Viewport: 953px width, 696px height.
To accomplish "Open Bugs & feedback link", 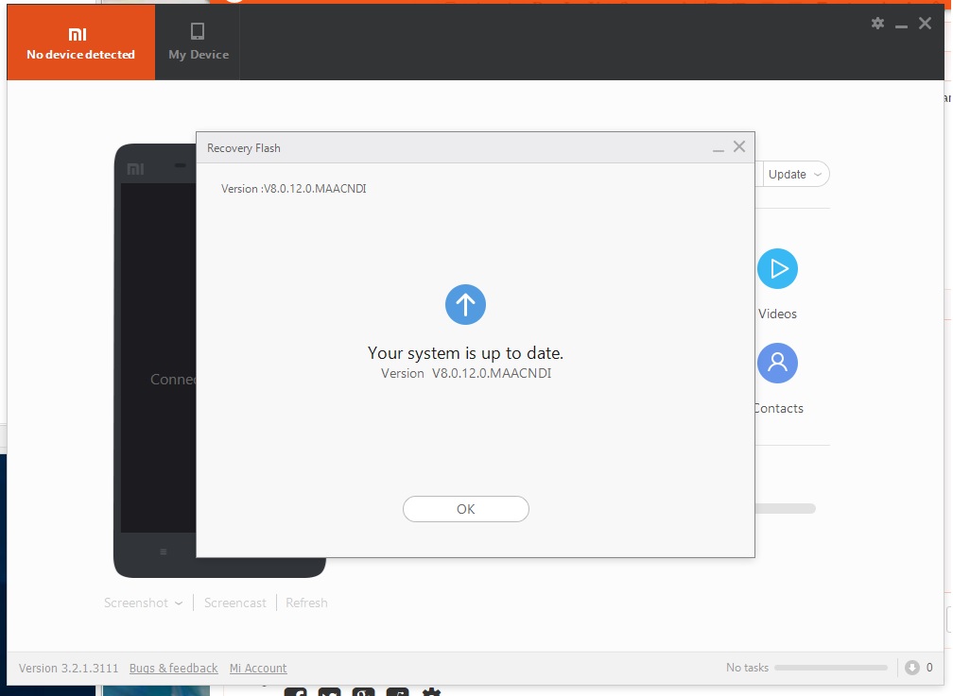I will [x=173, y=668].
